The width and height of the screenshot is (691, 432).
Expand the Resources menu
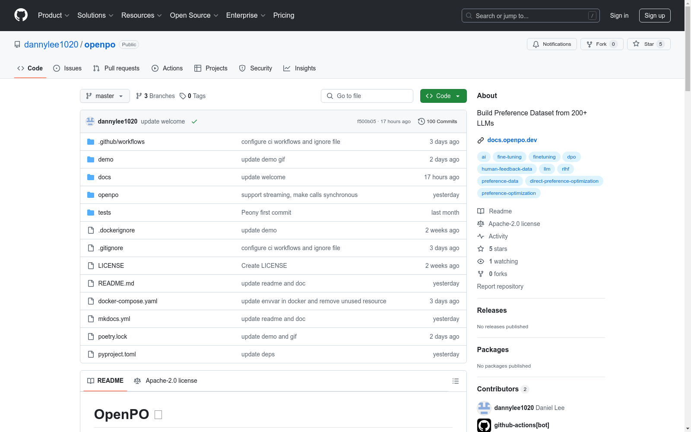point(142,15)
